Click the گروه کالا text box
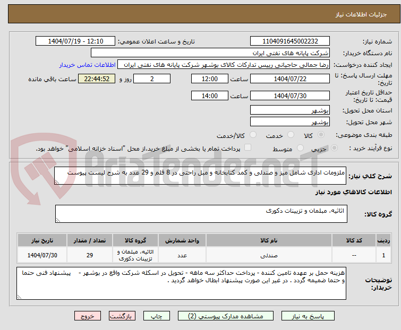This screenshot has height=330, width=401. (201, 214)
